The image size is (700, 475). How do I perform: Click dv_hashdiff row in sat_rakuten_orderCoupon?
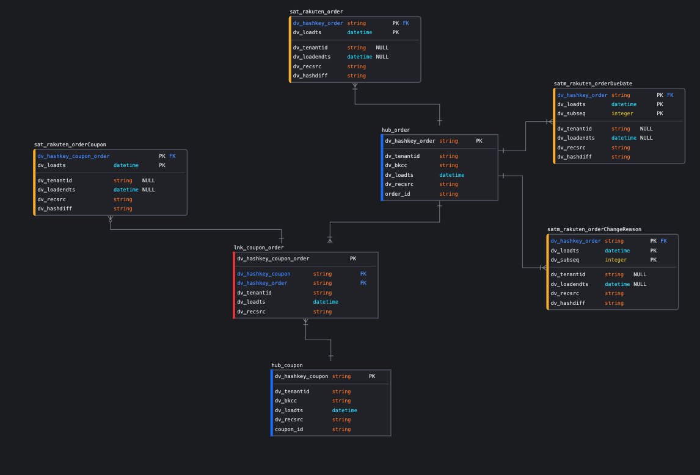coord(111,209)
